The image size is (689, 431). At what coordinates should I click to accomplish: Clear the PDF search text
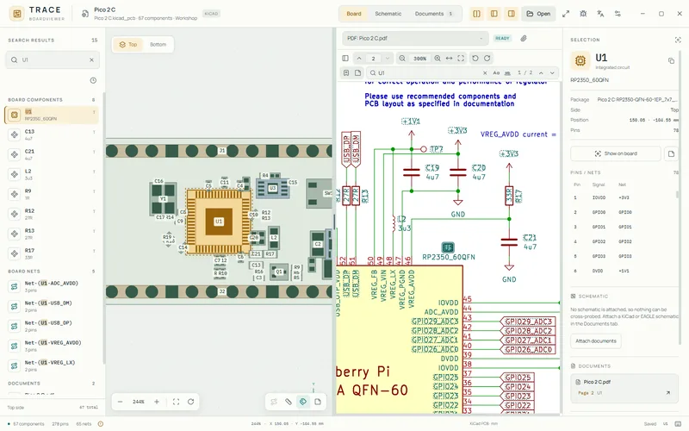coord(485,73)
